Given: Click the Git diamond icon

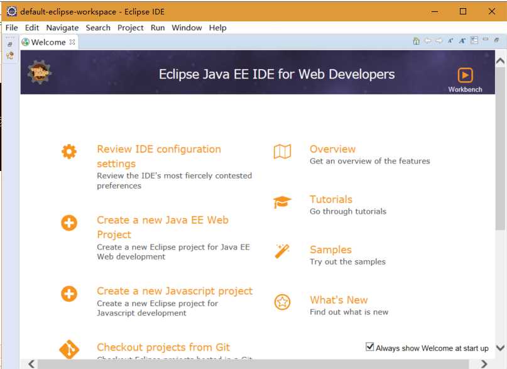Looking at the screenshot, I should (69, 350).
